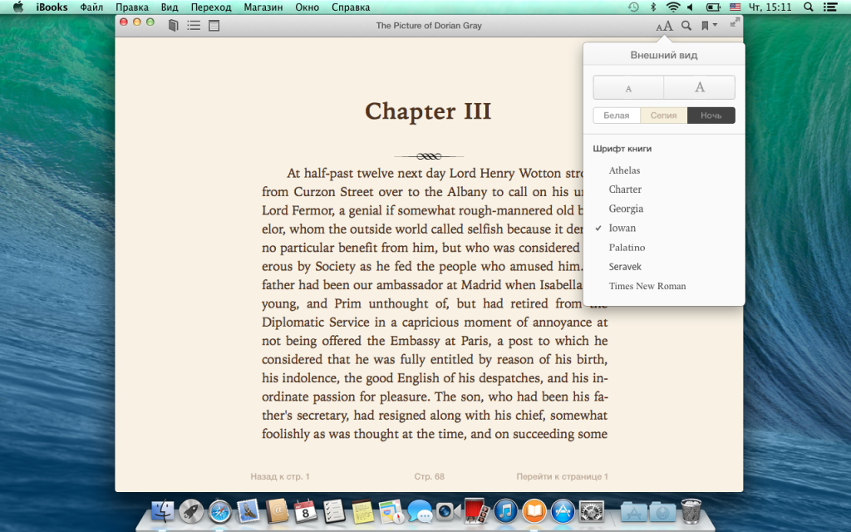This screenshot has width=851, height=532.
Task: Open the Trash in the Dock
Action: tap(691, 511)
